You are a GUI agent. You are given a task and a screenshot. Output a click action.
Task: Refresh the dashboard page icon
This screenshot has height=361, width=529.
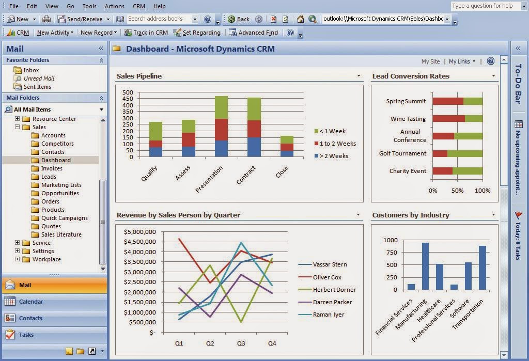click(x=286, y=19)
